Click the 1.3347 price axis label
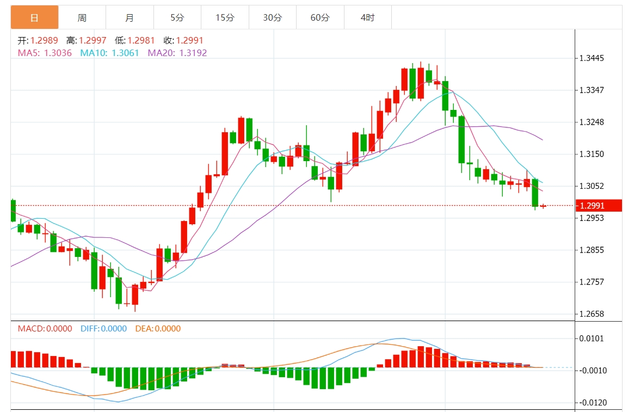 pos(592,90)
